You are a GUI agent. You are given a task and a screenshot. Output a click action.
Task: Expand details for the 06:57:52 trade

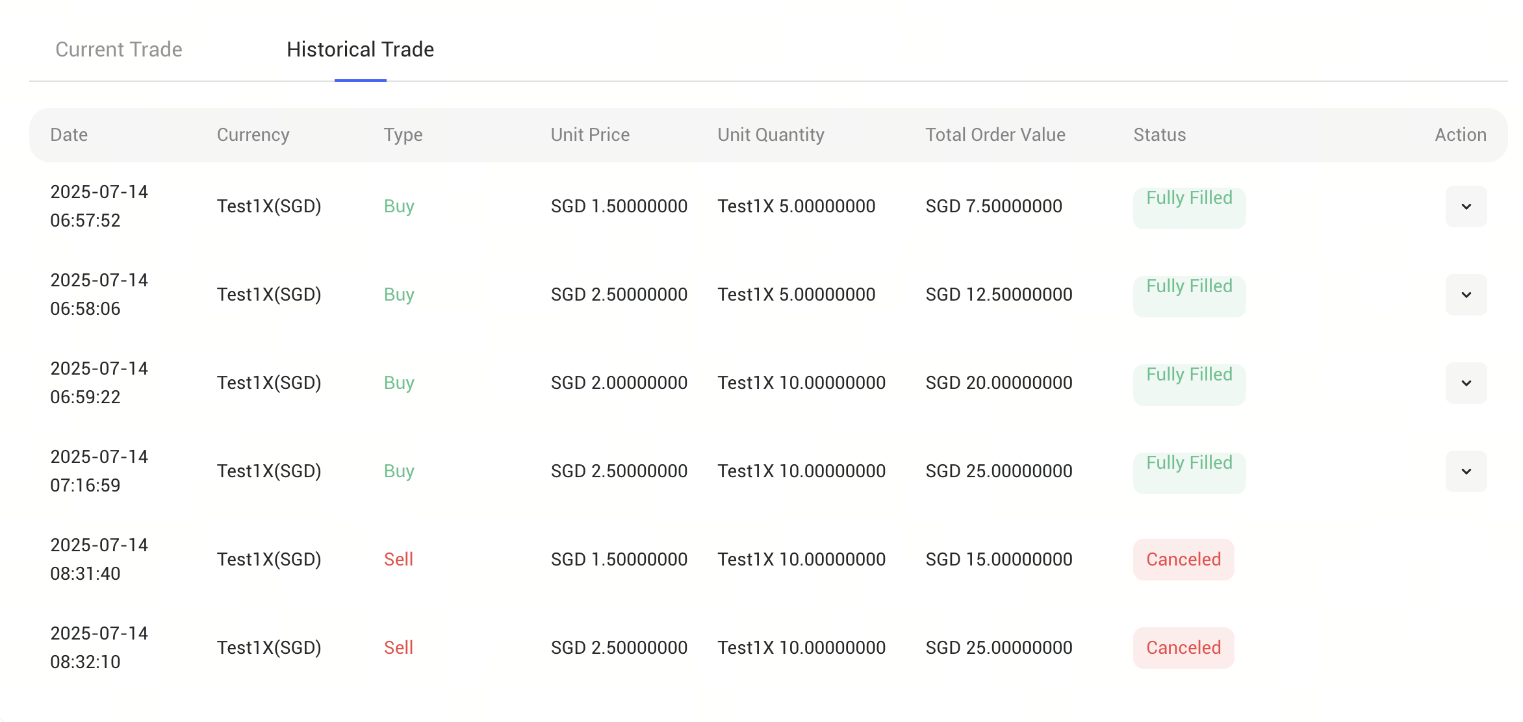[1466, 206]
